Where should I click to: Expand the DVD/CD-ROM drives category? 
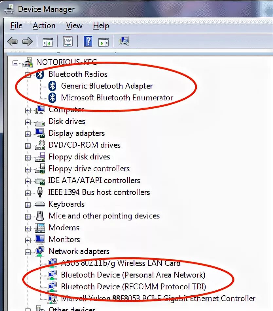click(x=28, y=146)
